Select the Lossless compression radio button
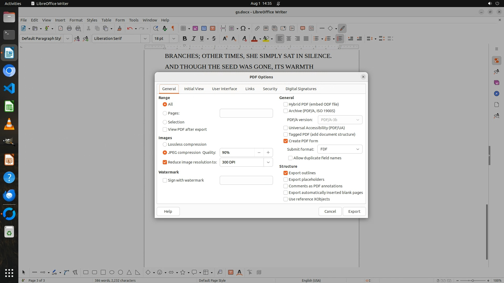This screenshot has width=504, height=283. point(165,144)
